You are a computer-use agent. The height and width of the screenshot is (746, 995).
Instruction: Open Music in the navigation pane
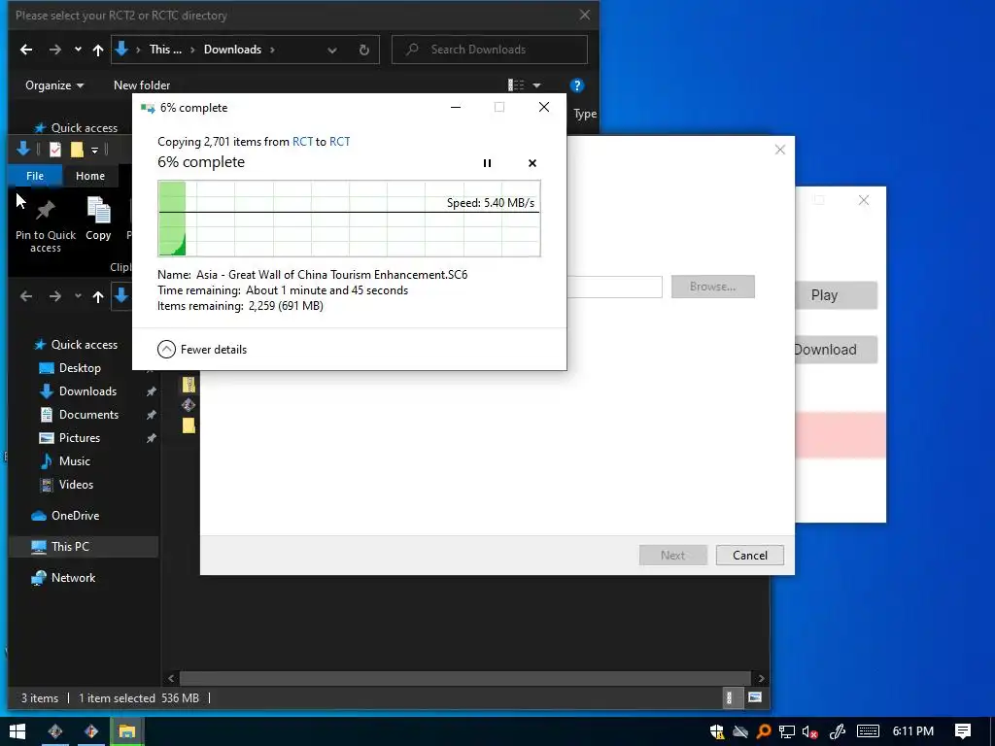pos(74,461)
